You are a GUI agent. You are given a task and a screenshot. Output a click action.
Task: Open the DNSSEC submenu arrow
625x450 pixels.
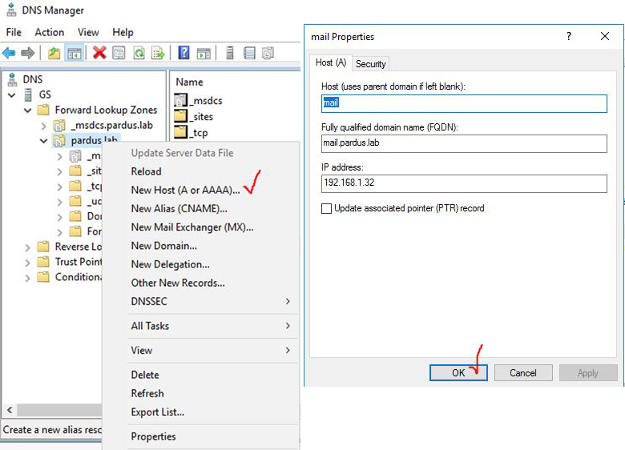(x=288, y=301)
